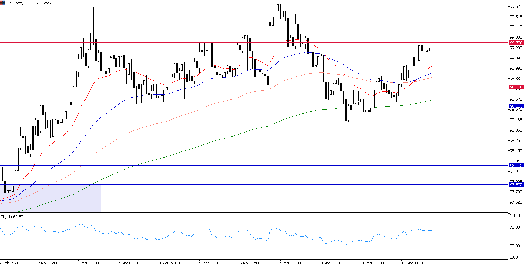Click the 4 Mar 22:00 time label

[x=169, y=263]
